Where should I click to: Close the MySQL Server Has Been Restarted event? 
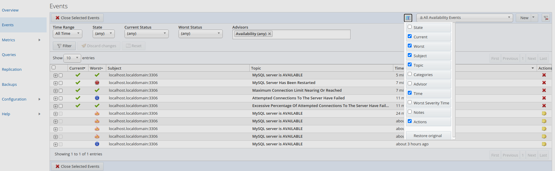coord(544,83)
